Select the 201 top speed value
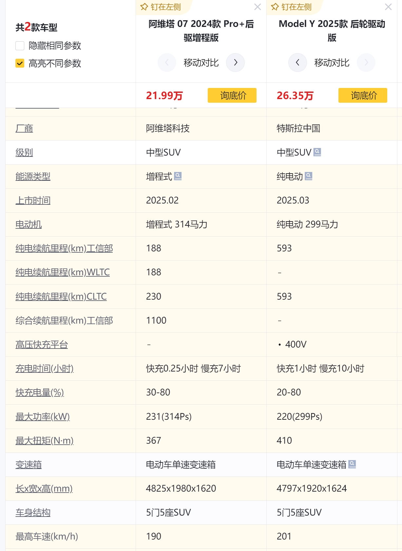 [x=284, y=536]
